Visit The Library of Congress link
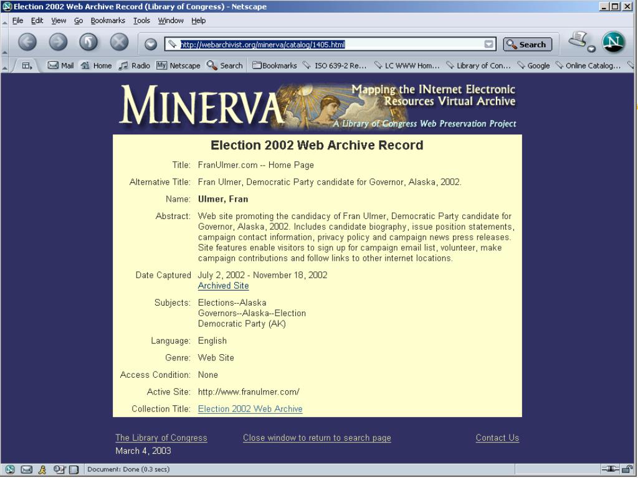Viewport: 638px width, 478px height. 161,438
